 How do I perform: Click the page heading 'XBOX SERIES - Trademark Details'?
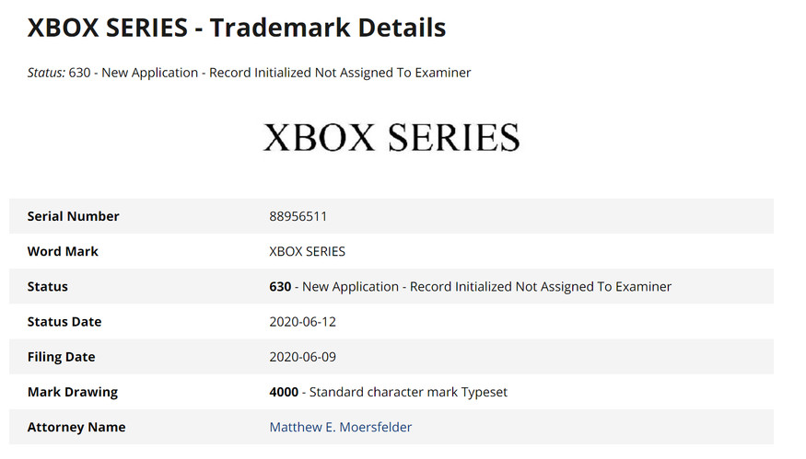tap(237, 28)
